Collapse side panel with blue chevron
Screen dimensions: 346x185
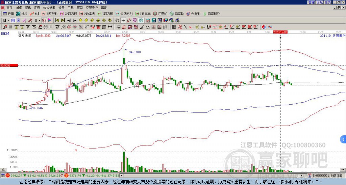pos(343,139)
